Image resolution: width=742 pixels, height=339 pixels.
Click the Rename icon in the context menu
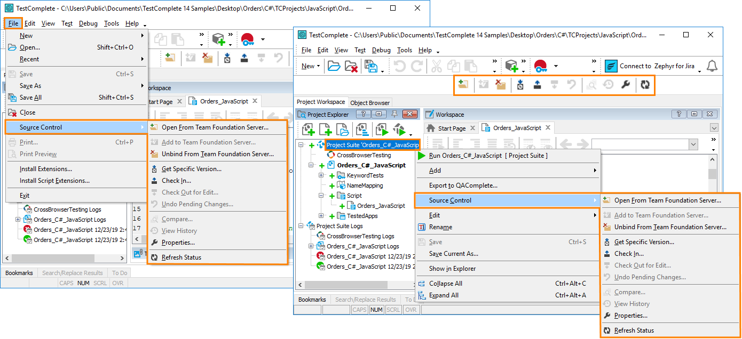pyautogui.click(x=422, y=227)
